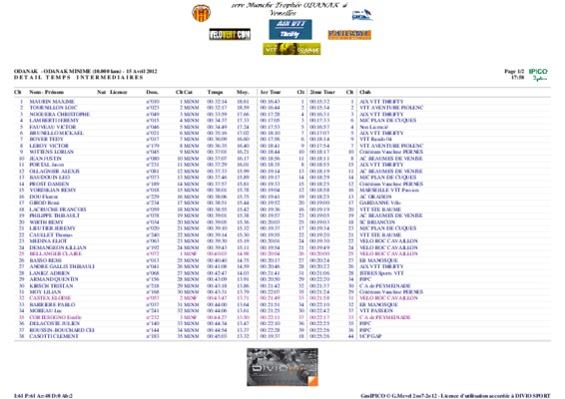Viewport: 565px width, 399px height.
Task: Click the VELOVERT.COM sponsor logo
Action: point(230,35)
